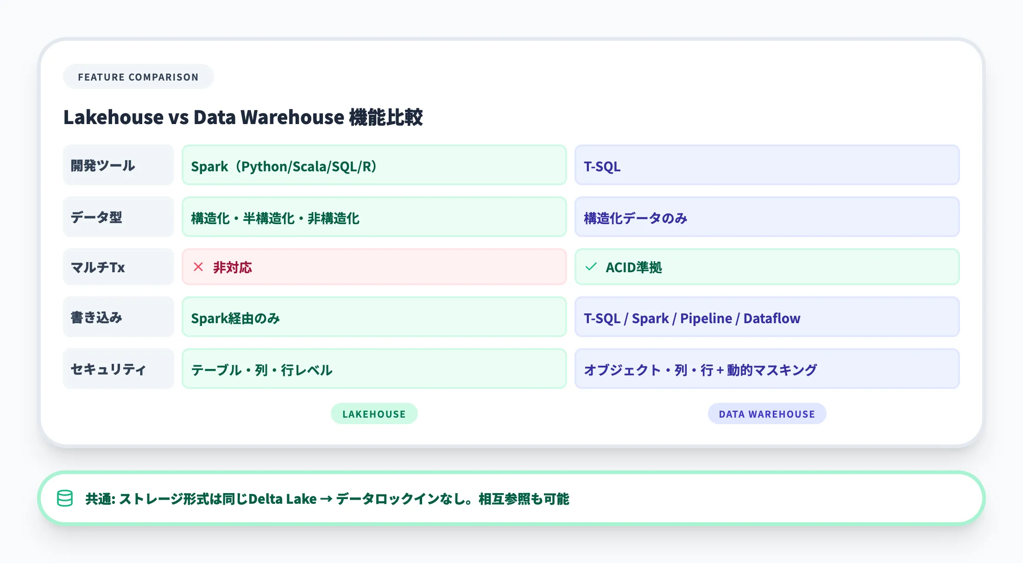Click the セキュリティ row label

tap(118, 369)
